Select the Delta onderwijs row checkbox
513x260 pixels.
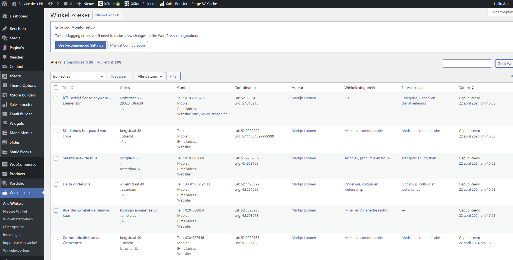click(56, 184)
